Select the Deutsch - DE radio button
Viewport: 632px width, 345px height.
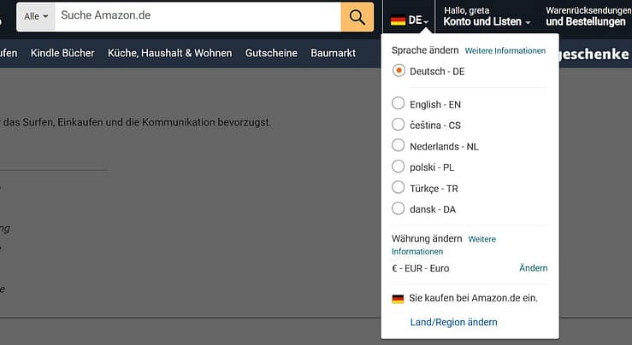(x=398, y=72)
